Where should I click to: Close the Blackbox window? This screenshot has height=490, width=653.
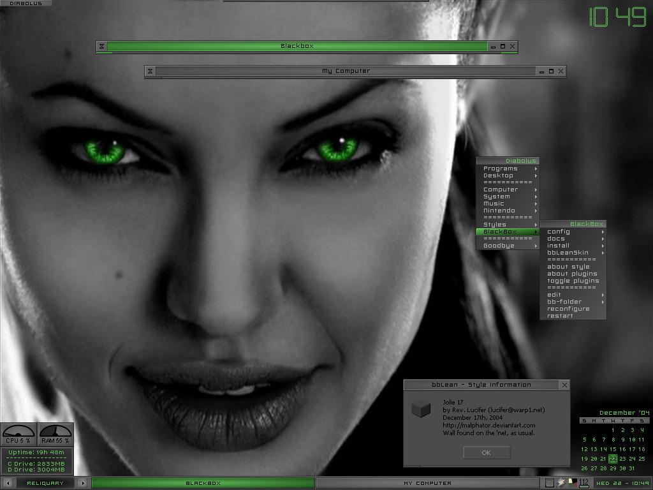513,46
